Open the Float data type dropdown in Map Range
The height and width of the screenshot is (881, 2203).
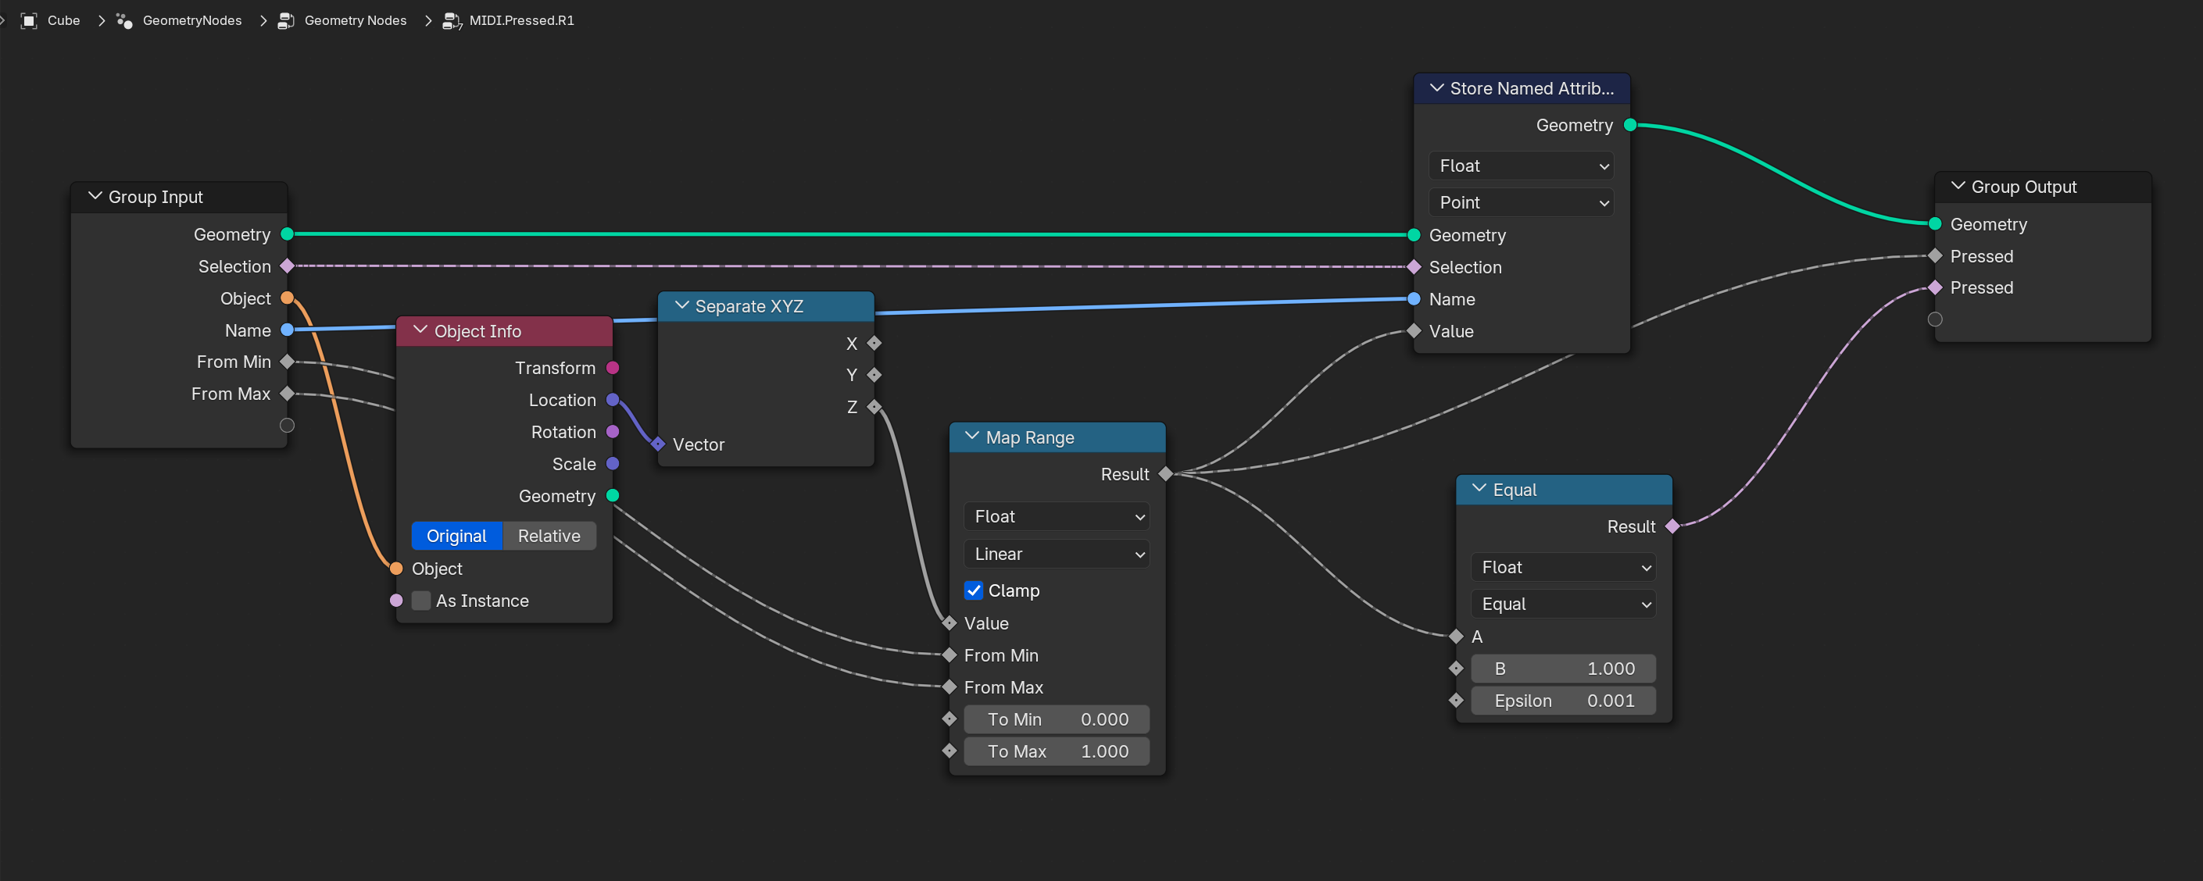coord(1057,516)
